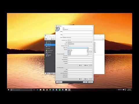This screenshot has width=139, height=104.
Task: Open Task View from the taskbar
Action: coord(34,90)
